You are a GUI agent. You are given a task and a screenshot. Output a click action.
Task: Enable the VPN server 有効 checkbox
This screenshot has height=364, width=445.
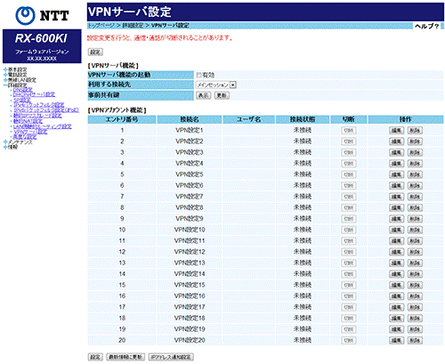click(198, 75)
